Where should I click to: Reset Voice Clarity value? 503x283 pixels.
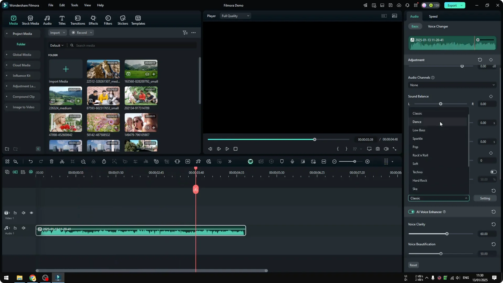click(x=494, y=224)
